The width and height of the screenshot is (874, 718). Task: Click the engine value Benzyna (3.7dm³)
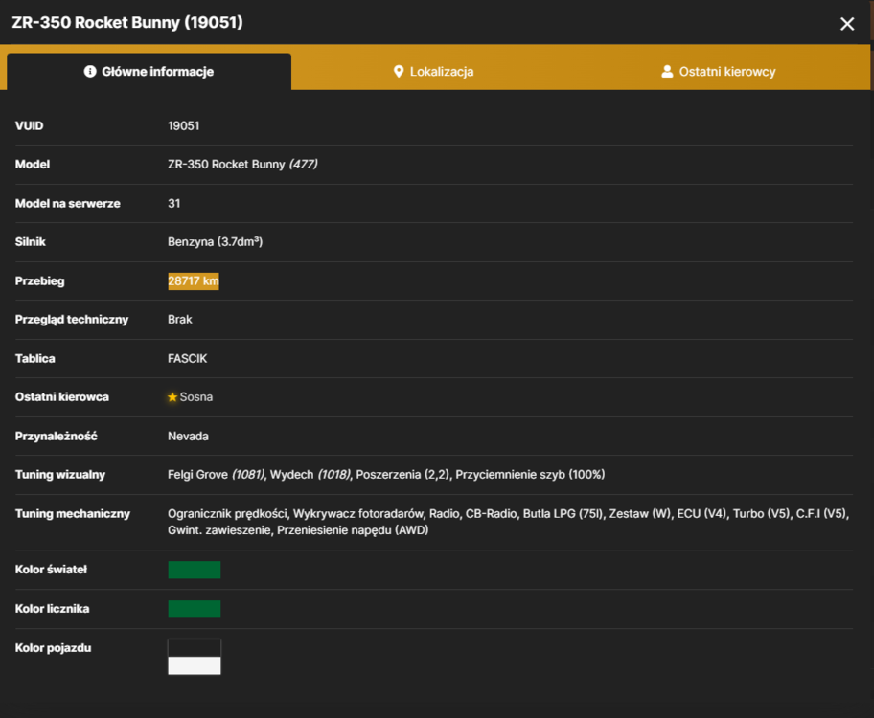tap(216, 242)
